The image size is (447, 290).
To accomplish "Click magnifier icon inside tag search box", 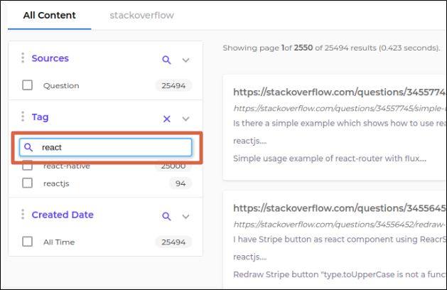I will [x=28, y=147].
